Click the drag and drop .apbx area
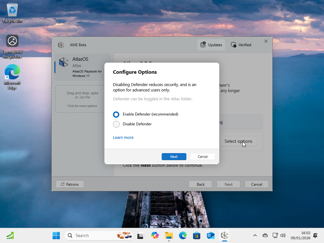 pyautogui.click(x=83, y=99)
